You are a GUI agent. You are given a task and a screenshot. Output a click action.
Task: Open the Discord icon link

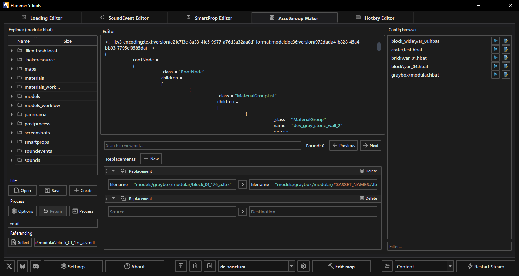pyautogui.click(x=35, y=266)
